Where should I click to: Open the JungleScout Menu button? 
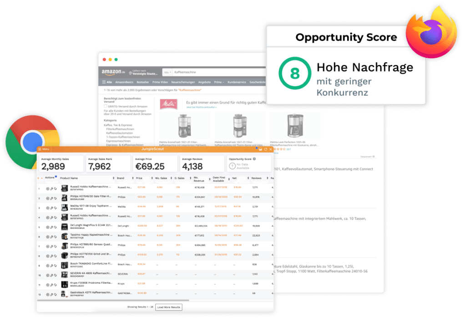tap(44, 149)
